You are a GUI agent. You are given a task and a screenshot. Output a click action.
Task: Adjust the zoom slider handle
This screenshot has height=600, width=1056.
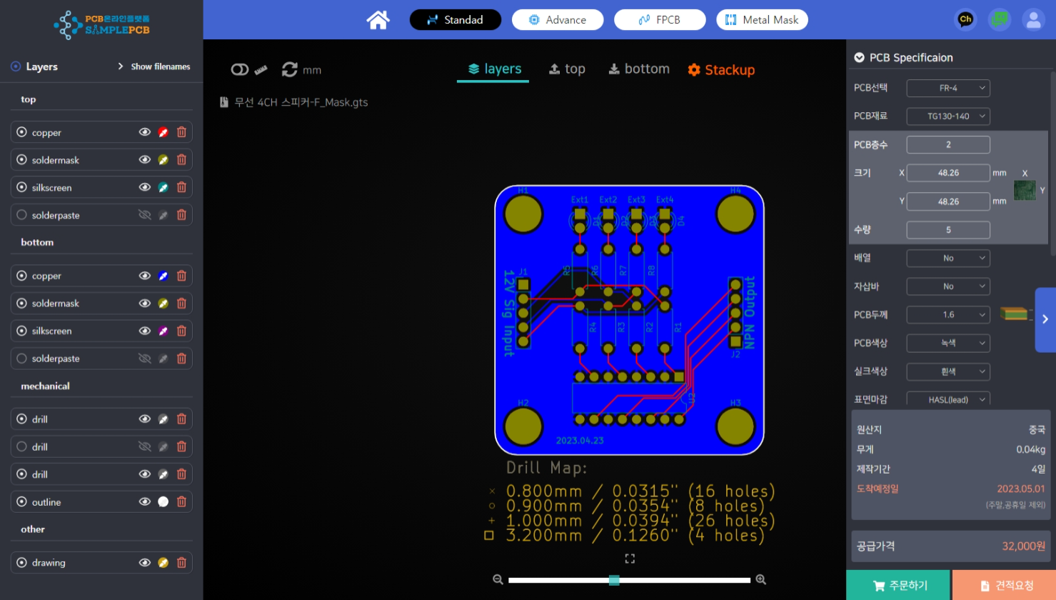tap(614, 580)
